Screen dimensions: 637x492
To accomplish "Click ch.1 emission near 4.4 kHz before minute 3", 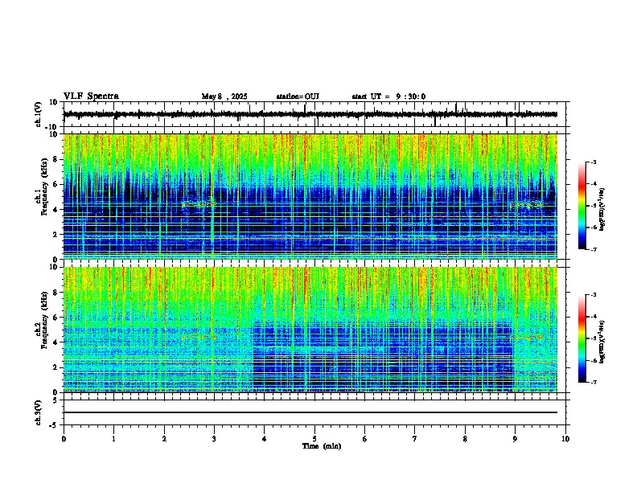I will (199, 204).
